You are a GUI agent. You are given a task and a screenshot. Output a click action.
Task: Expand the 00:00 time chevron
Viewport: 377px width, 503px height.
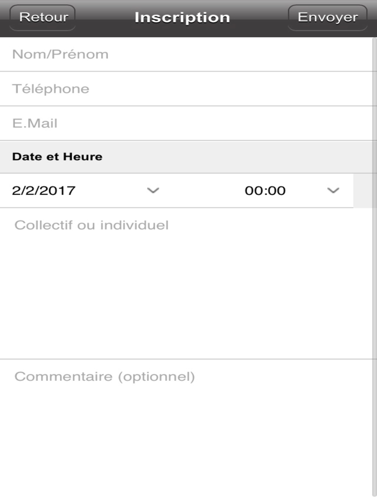coord(333,190)
